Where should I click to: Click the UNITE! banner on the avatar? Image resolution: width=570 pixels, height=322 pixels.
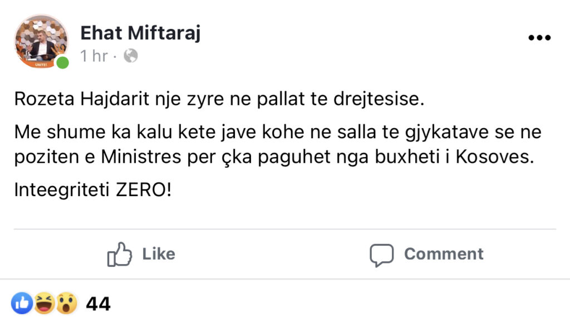point(41,64)
